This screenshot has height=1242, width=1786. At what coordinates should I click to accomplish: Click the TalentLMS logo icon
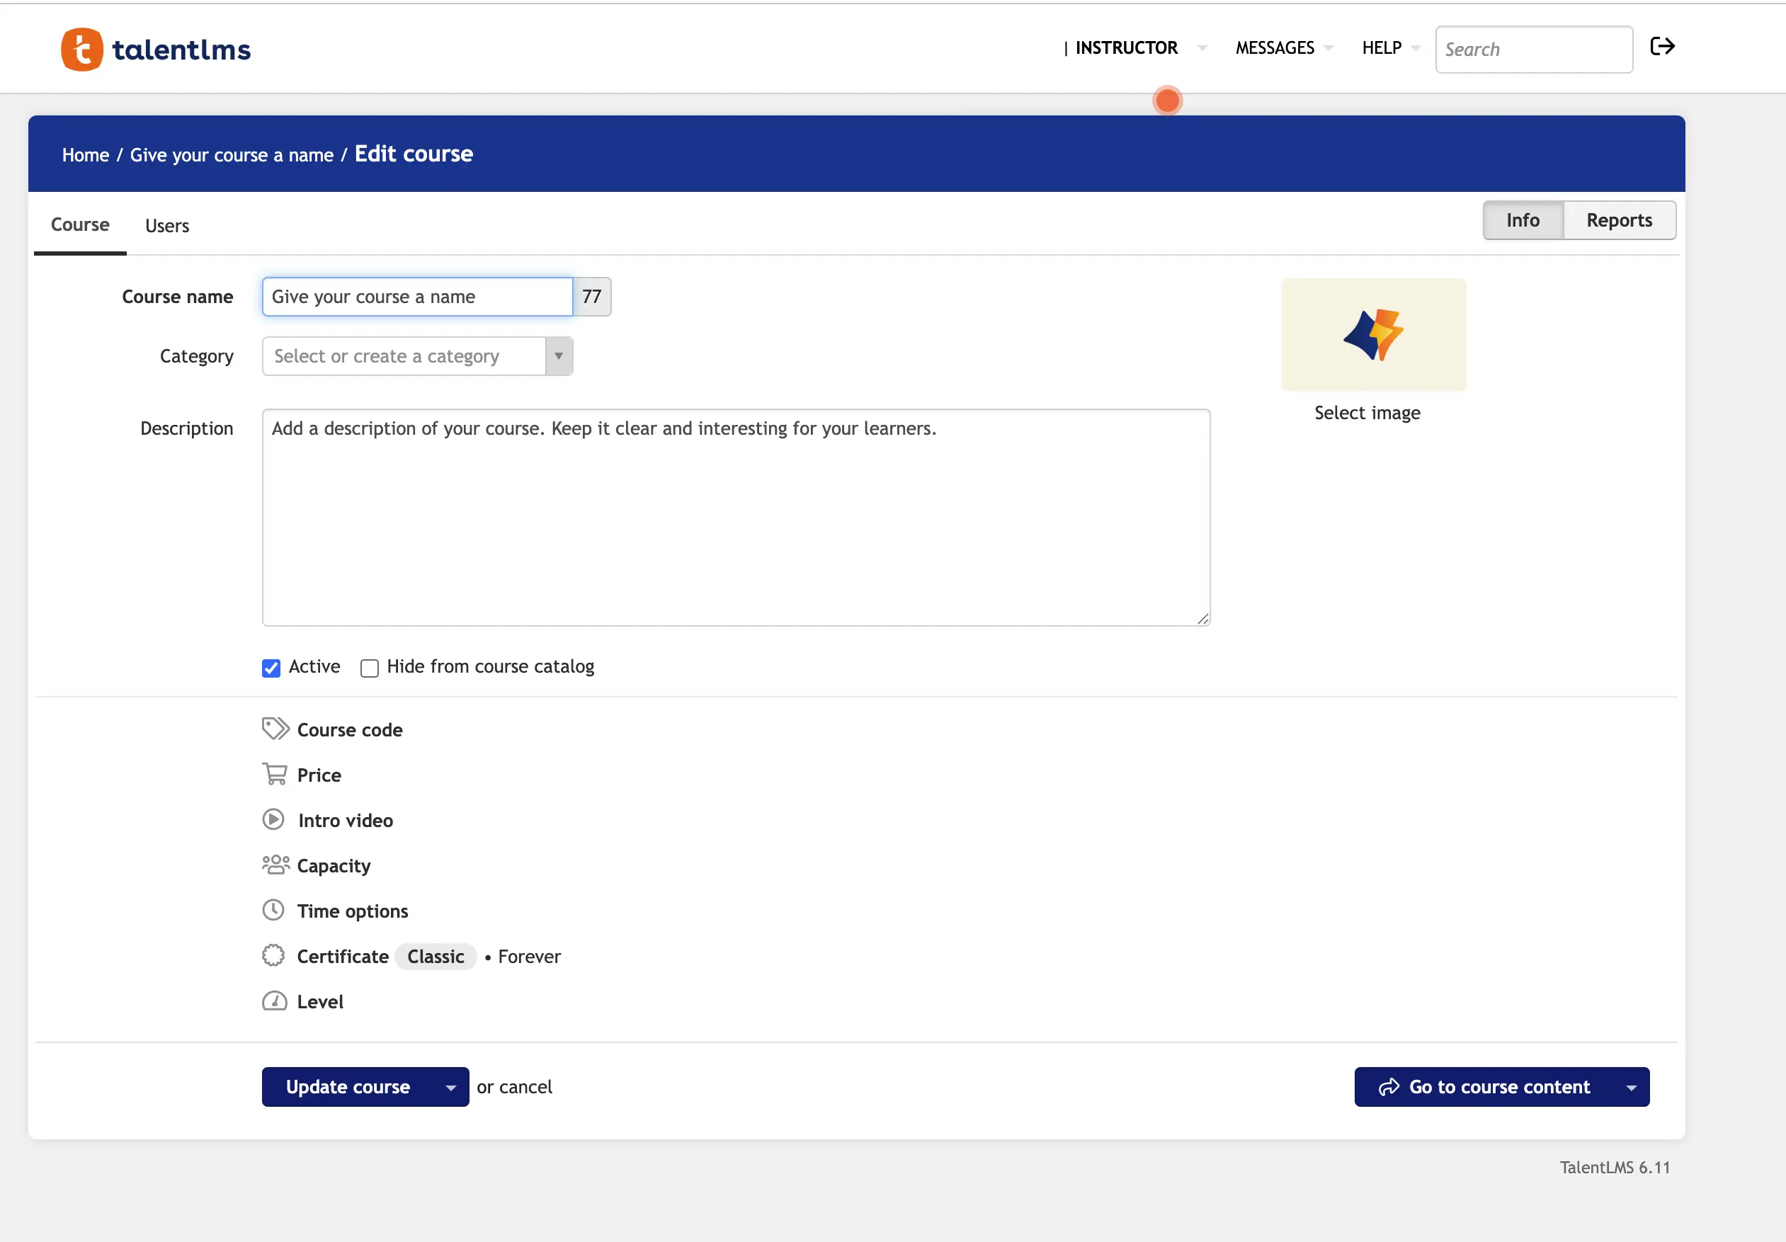point(81,50)
